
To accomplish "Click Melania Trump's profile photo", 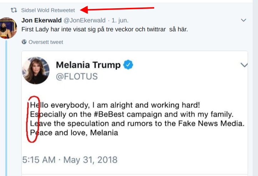I will pos(36,70).
